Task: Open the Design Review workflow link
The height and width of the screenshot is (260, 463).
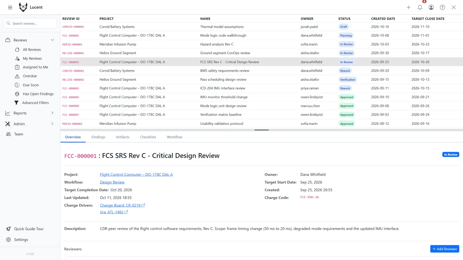Action: 112,183
